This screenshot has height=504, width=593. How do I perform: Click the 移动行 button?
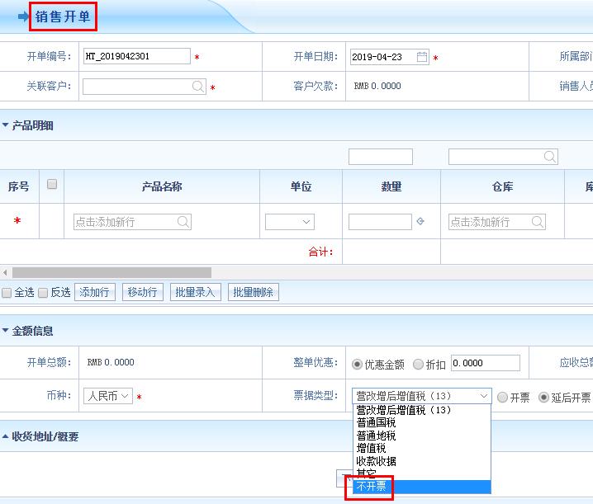143,292
